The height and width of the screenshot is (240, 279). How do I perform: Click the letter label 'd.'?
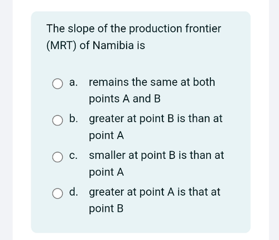pyautogui.click(x=74, y=192)
